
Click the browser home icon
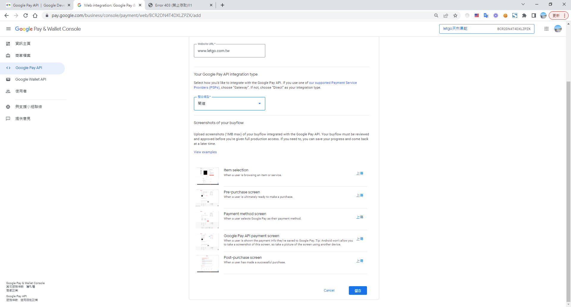(x=35, y=15)
